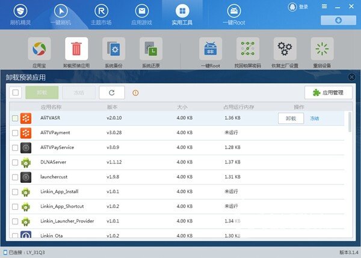Image resolution: width=361 pixels, height=258 pixels.
Task: Click the AliTVPayService app icon
Action: pos(26,148)
